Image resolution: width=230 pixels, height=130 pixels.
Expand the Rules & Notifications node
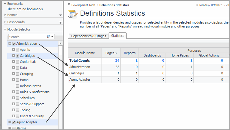coord(13,92)
